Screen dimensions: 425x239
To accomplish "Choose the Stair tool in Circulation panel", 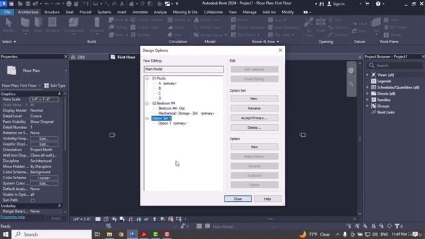I will coord(175,35).
